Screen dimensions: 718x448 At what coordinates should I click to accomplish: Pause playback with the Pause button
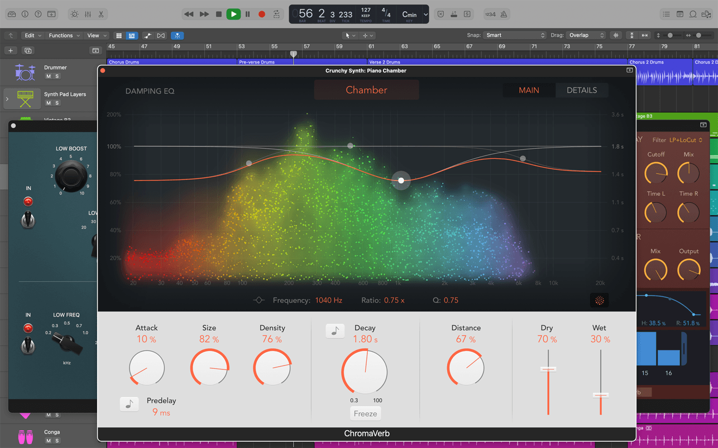pos(248,14)
